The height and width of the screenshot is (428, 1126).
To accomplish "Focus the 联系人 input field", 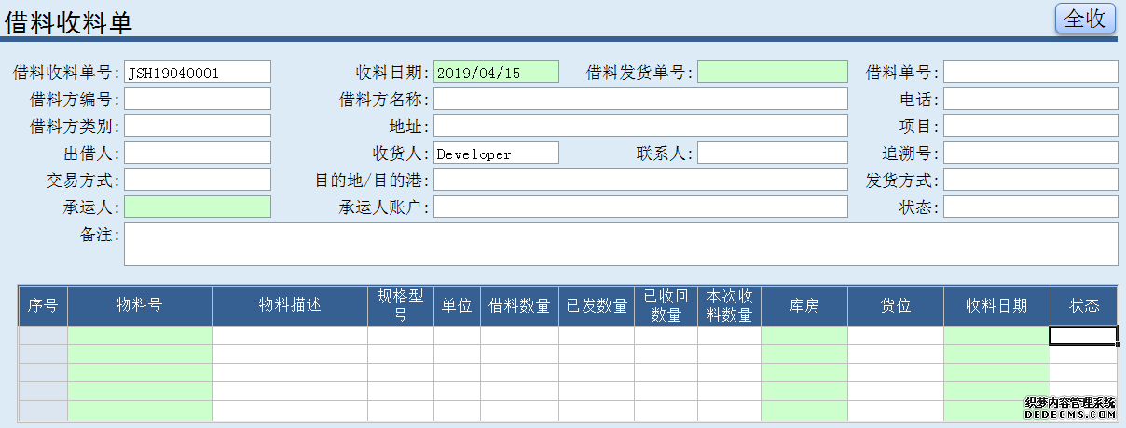I will (773, 154).
